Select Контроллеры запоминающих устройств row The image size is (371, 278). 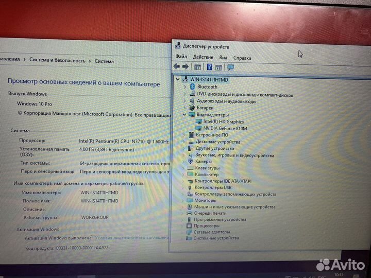235,194
